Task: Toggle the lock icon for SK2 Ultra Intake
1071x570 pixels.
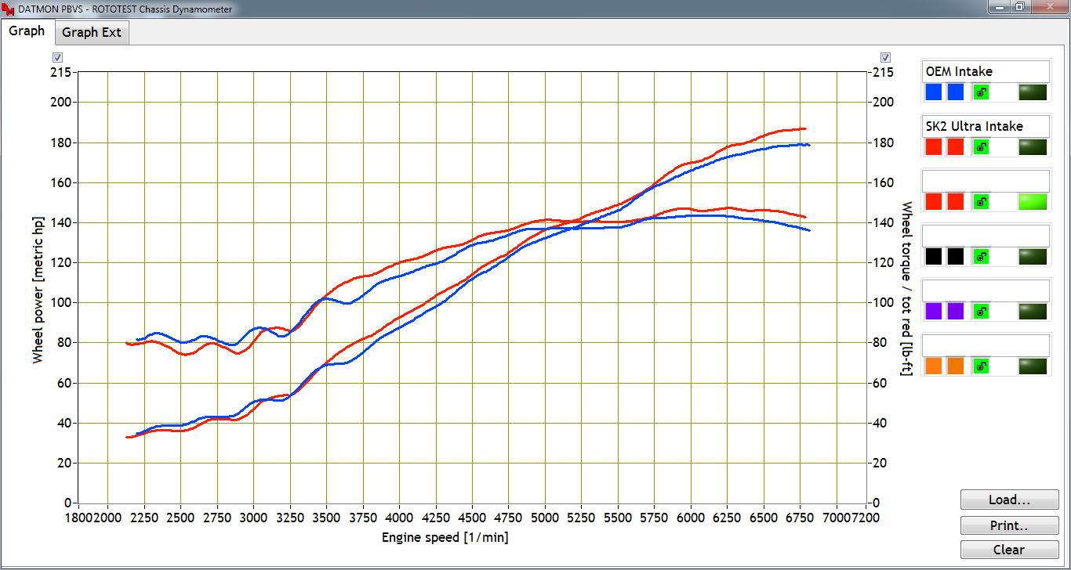Action: pos(981,146)
